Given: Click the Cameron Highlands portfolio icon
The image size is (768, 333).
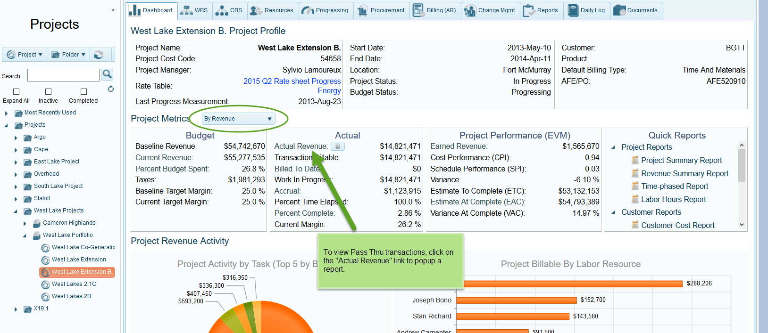Looking at the screenshot, I should [x=37, y=223].
